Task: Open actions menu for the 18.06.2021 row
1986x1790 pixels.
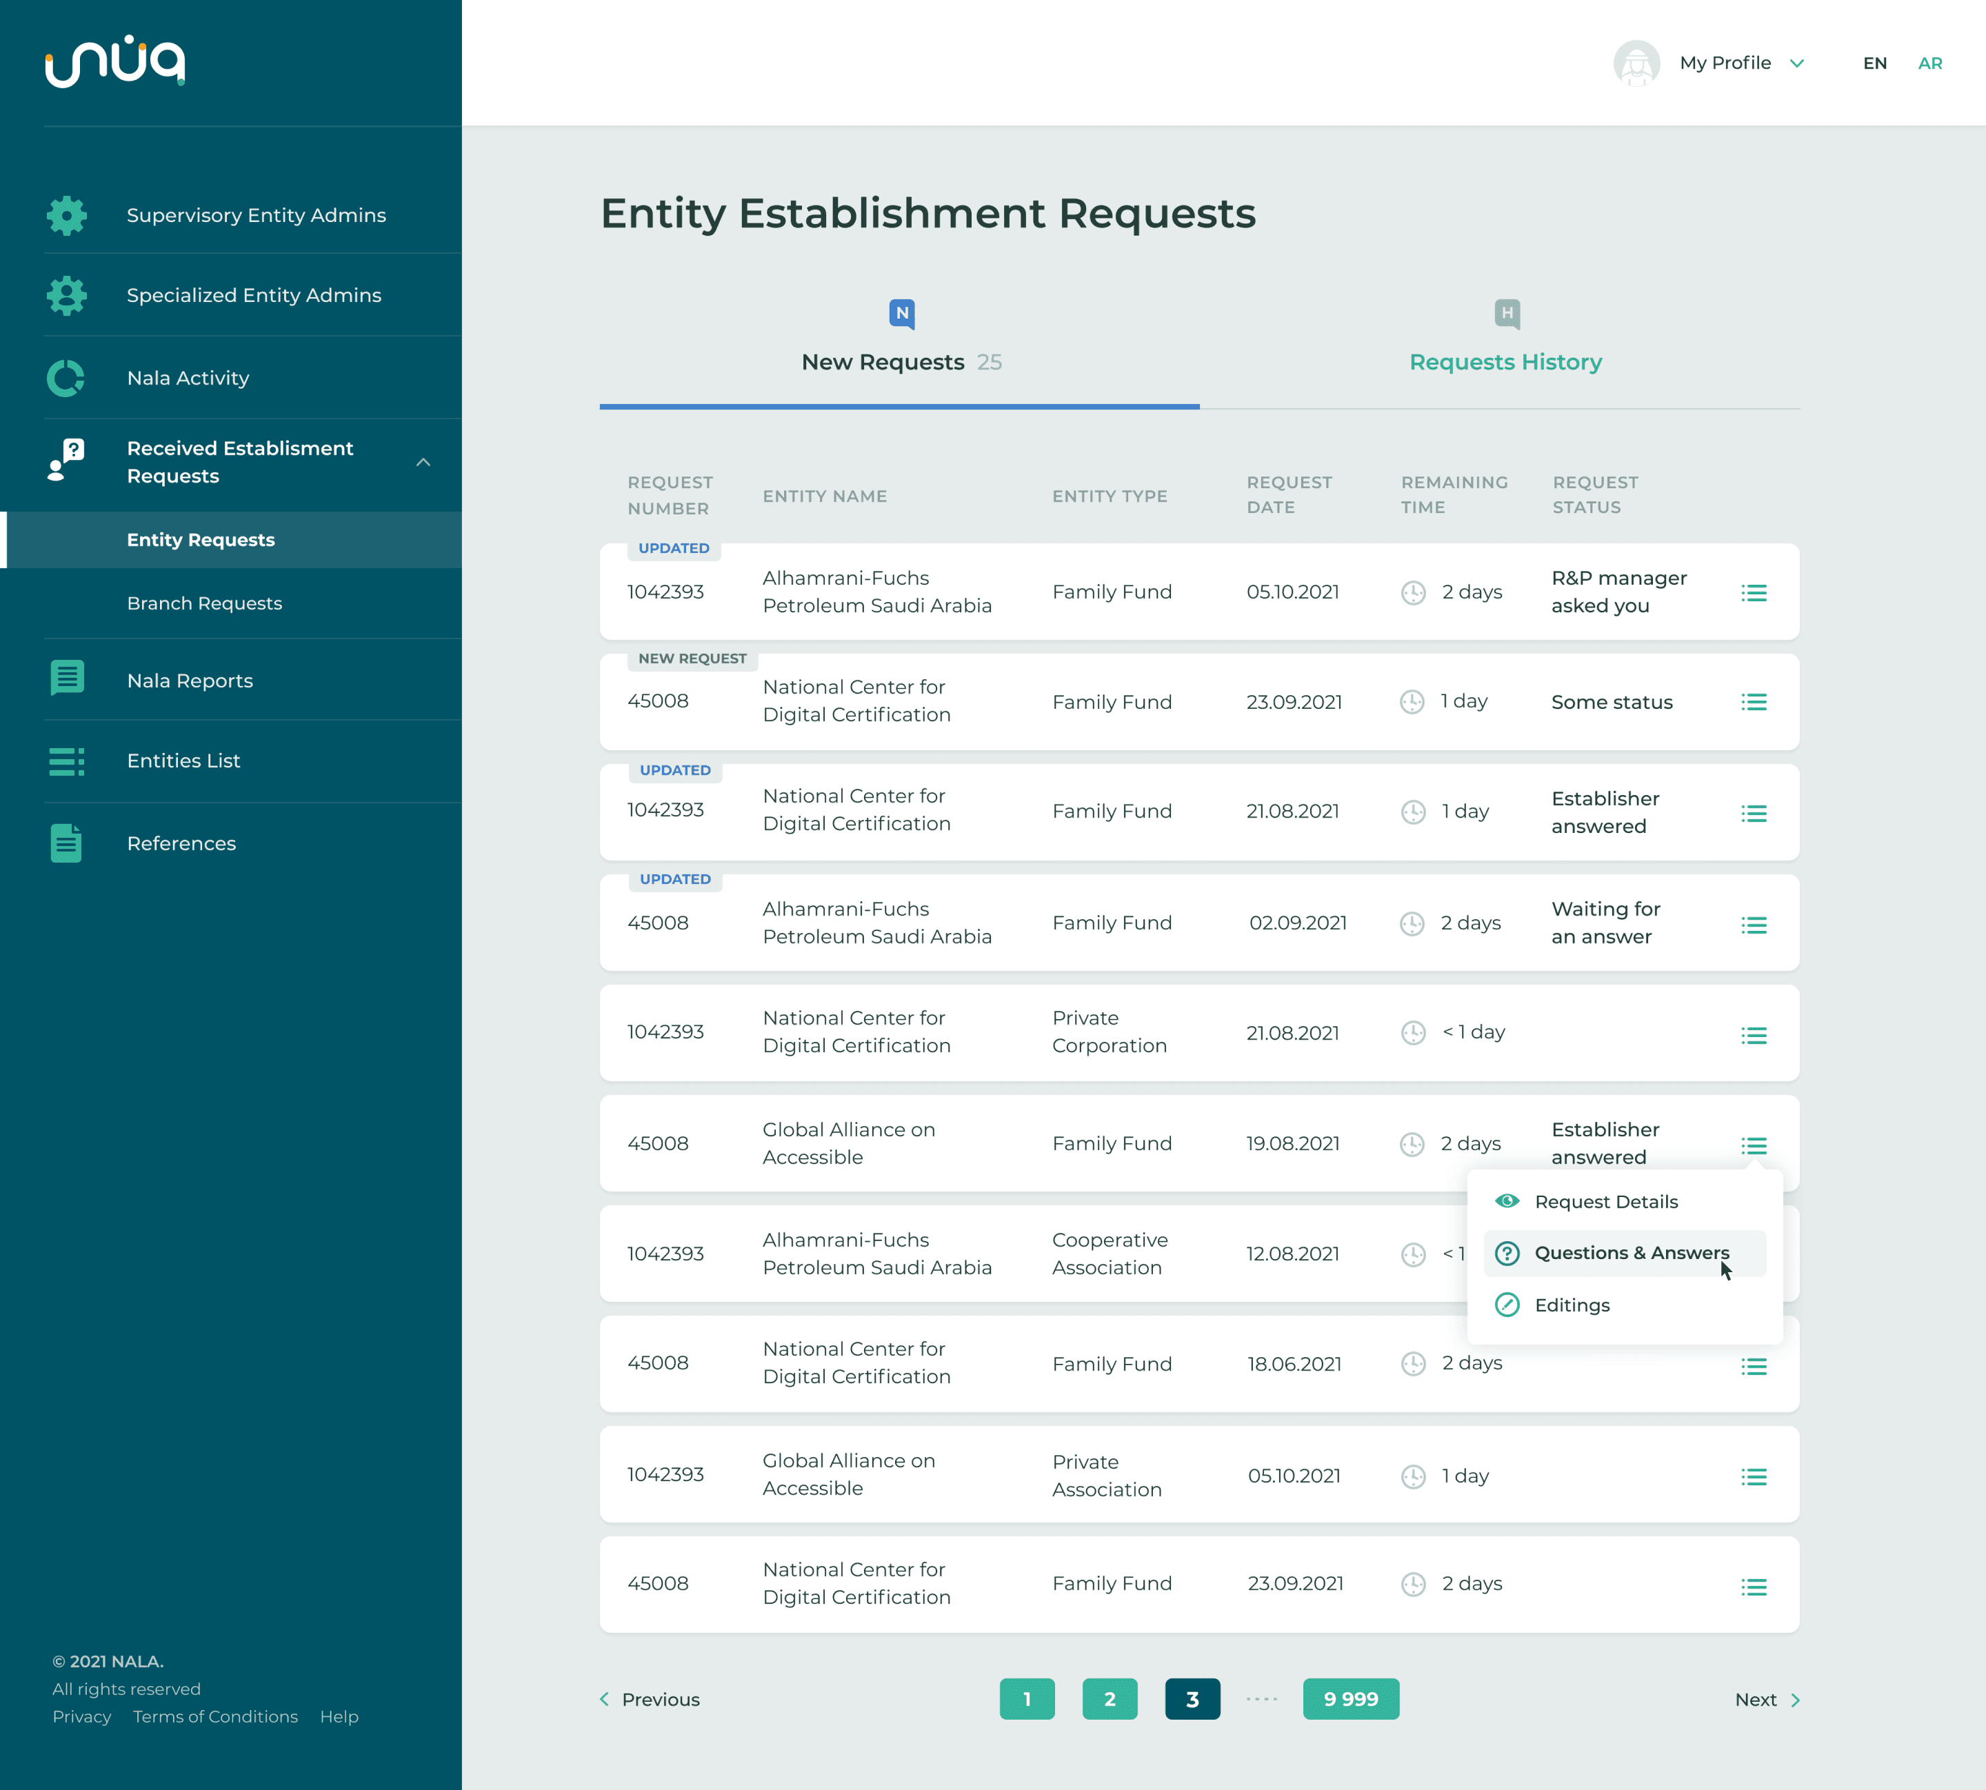Action: pyautogui.click(x=1754, y=1367)
